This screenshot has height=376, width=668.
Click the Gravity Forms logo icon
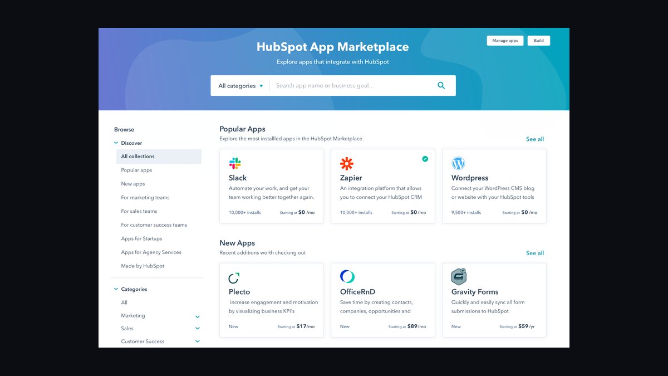point(459,276)
